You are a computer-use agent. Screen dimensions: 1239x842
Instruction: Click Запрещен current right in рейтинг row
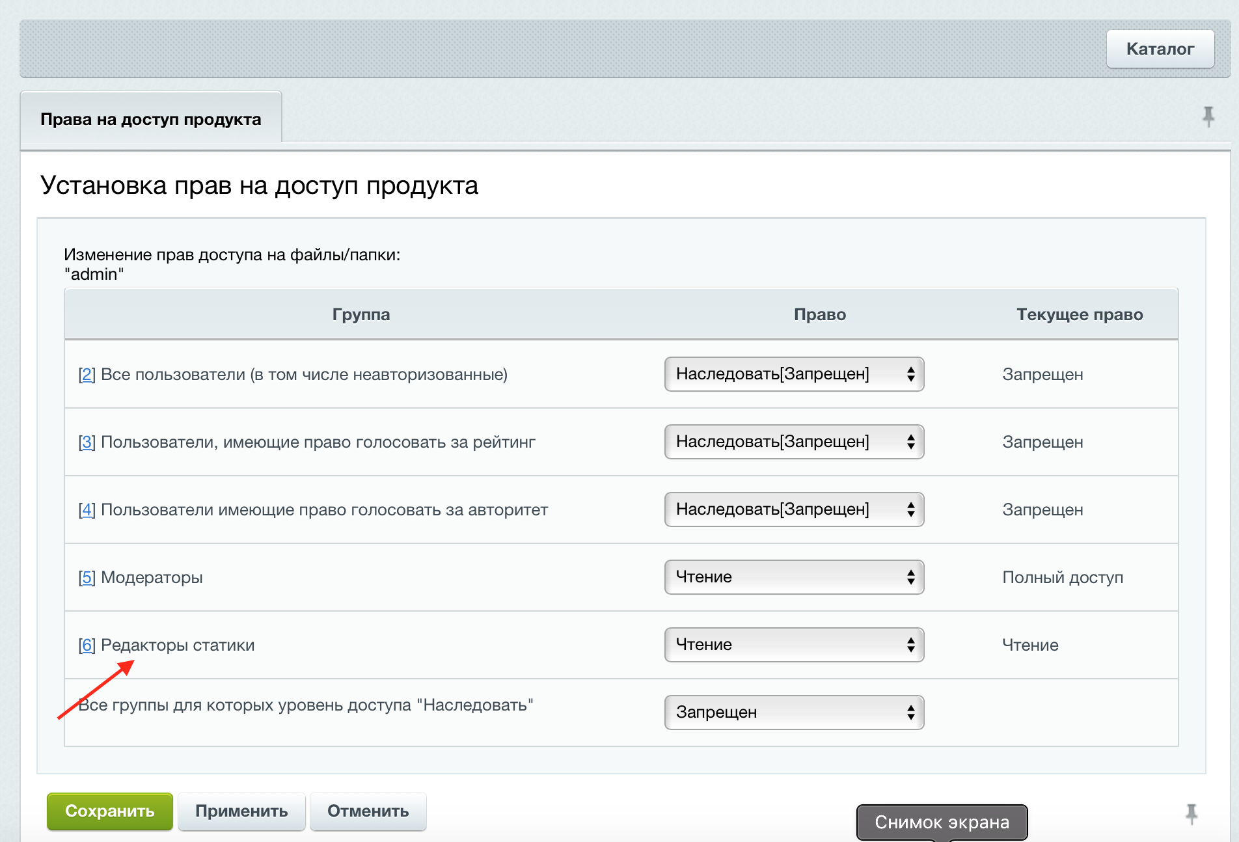(x=1042, y=442)
